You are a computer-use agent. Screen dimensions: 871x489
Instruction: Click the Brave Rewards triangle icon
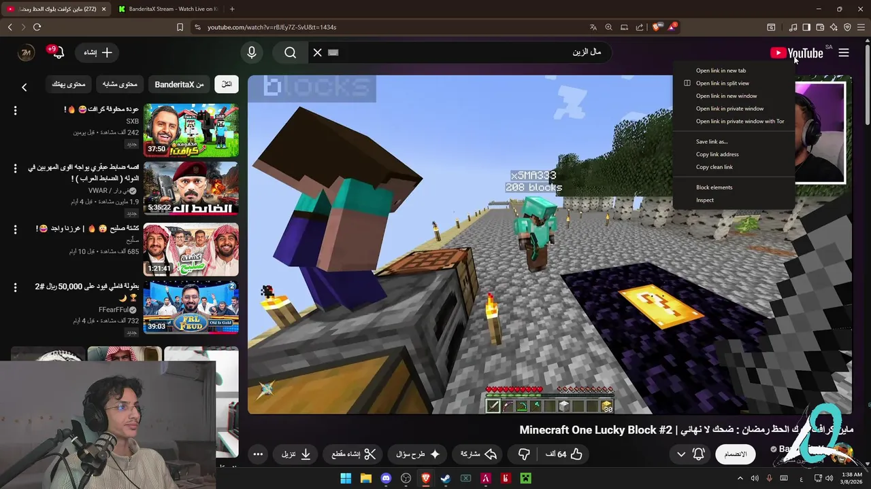[x=672, y=27]
